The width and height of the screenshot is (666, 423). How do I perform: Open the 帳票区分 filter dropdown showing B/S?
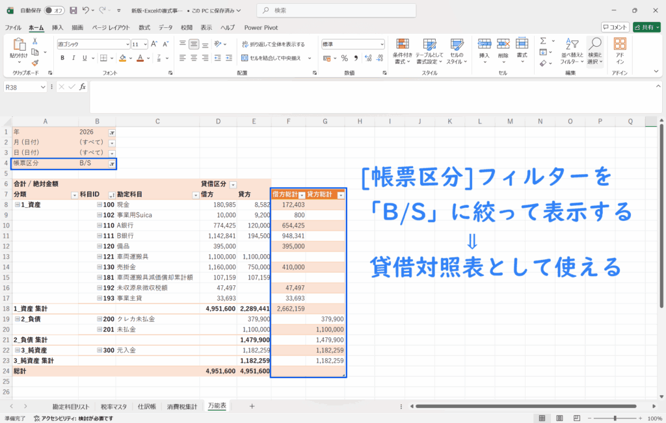pyautogui.click(x=112, y=164)
